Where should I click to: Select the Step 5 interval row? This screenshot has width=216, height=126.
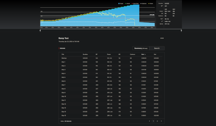point(111,77)
